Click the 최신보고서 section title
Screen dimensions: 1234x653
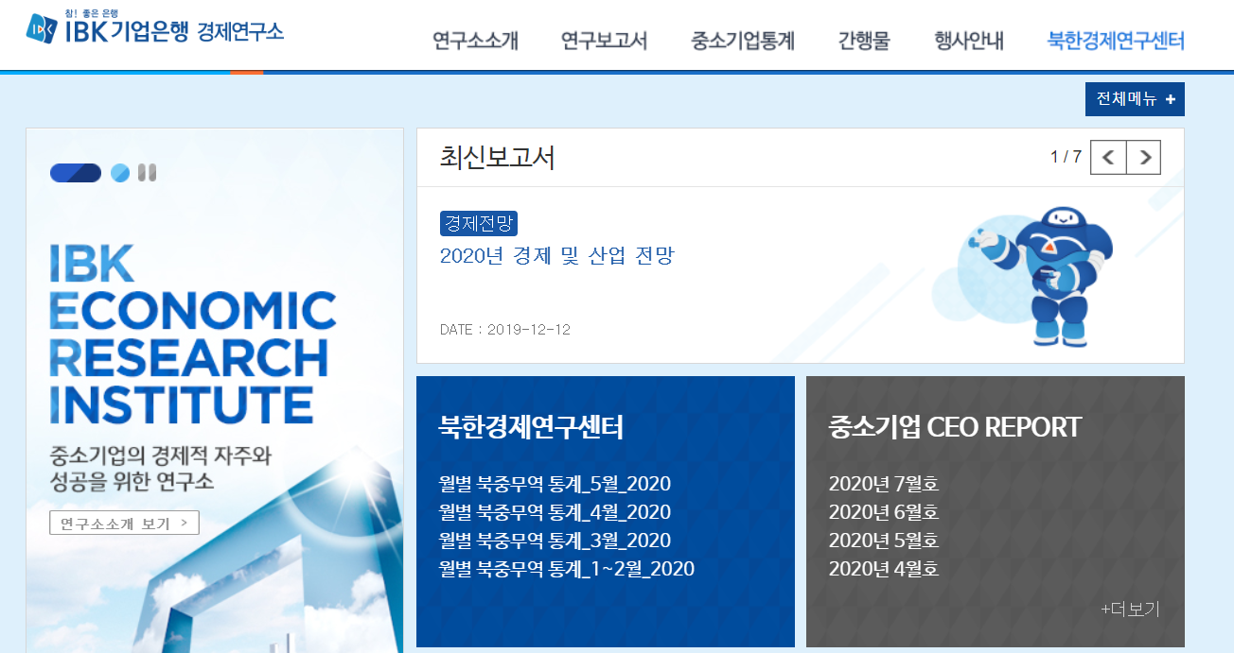tap(497, 157)
